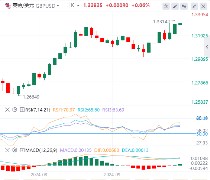
Task: Click the 2024-08 date axis label
Action: [39, 175]
